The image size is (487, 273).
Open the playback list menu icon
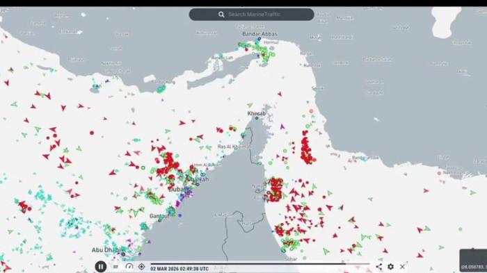[x=115, y=267]
